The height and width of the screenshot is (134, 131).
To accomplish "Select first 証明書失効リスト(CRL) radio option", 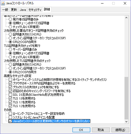I will tap(10, 34).
